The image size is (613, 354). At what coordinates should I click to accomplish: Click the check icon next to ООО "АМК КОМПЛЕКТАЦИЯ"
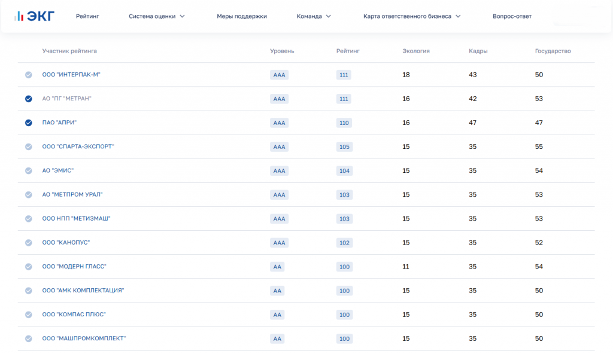point(29,291)
